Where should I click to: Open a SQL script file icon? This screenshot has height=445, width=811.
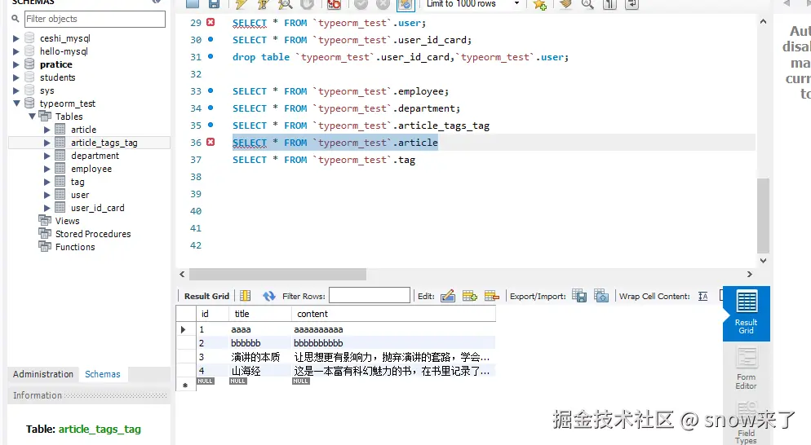[193, 4]
